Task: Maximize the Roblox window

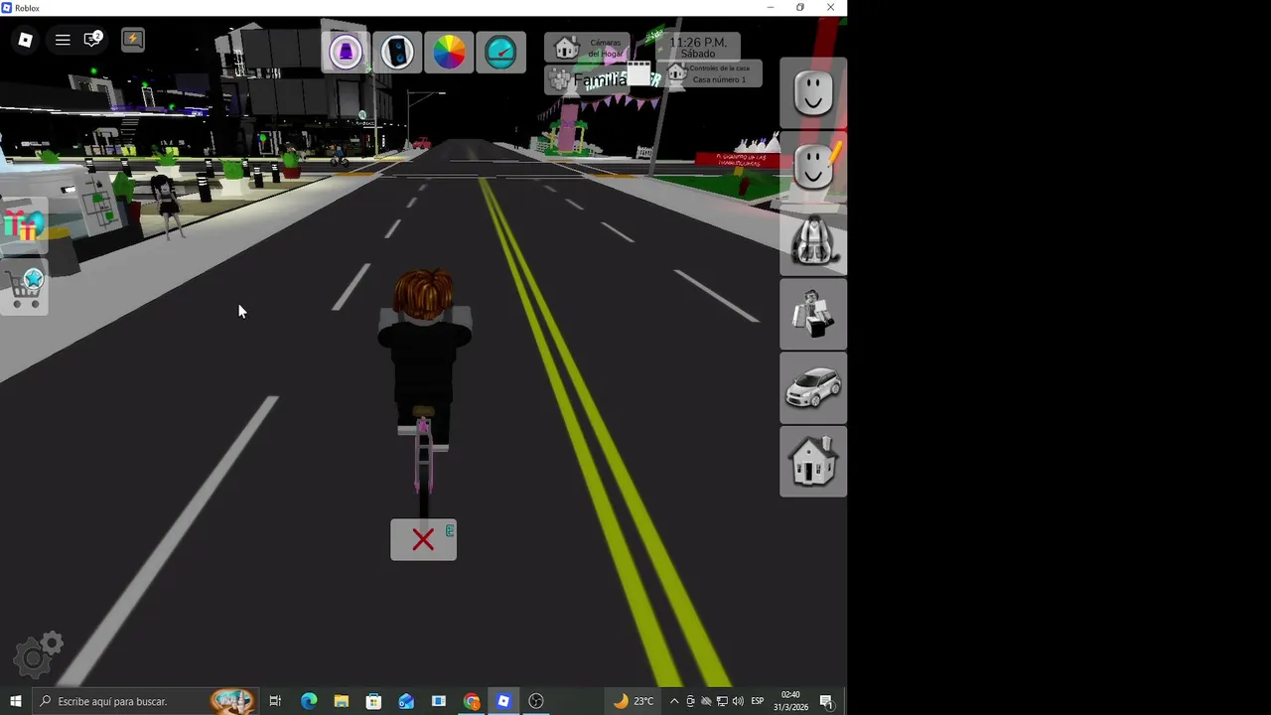Action: point(800,8)
